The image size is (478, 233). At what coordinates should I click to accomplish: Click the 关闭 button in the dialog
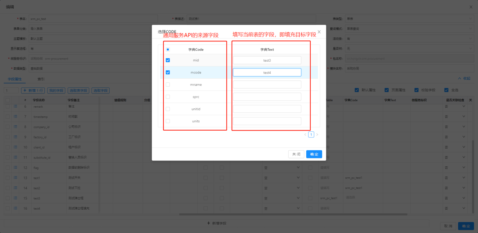pos(296,154)
